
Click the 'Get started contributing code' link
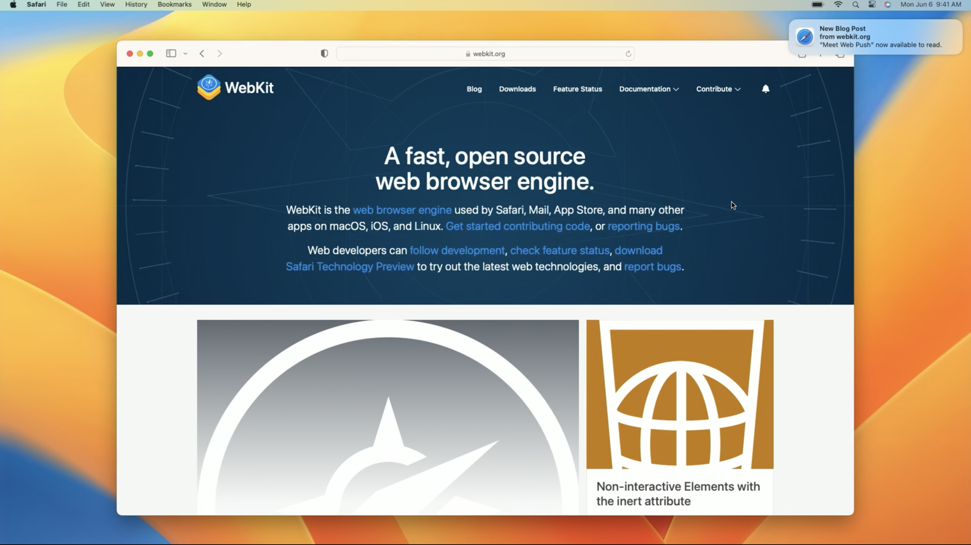click(x=518, y=226)
